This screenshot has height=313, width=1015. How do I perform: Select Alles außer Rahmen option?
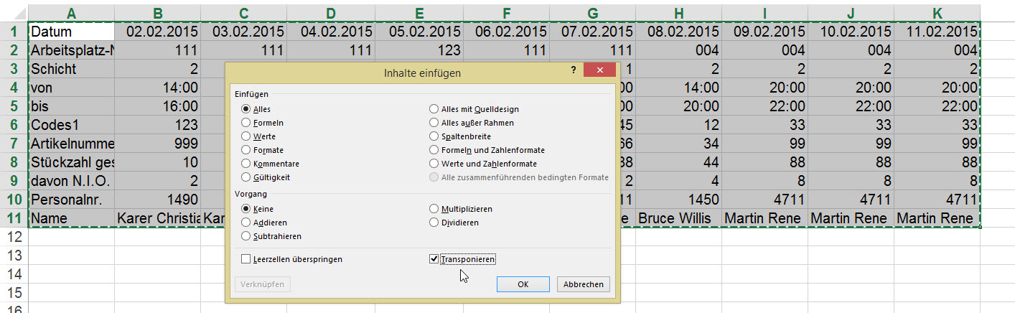434,123
